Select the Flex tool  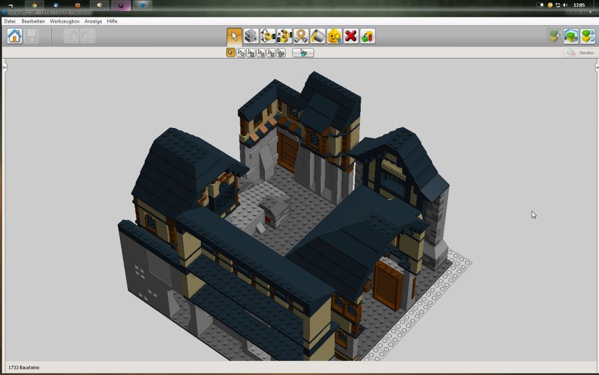pyautogui.click(x=301, y=36)
